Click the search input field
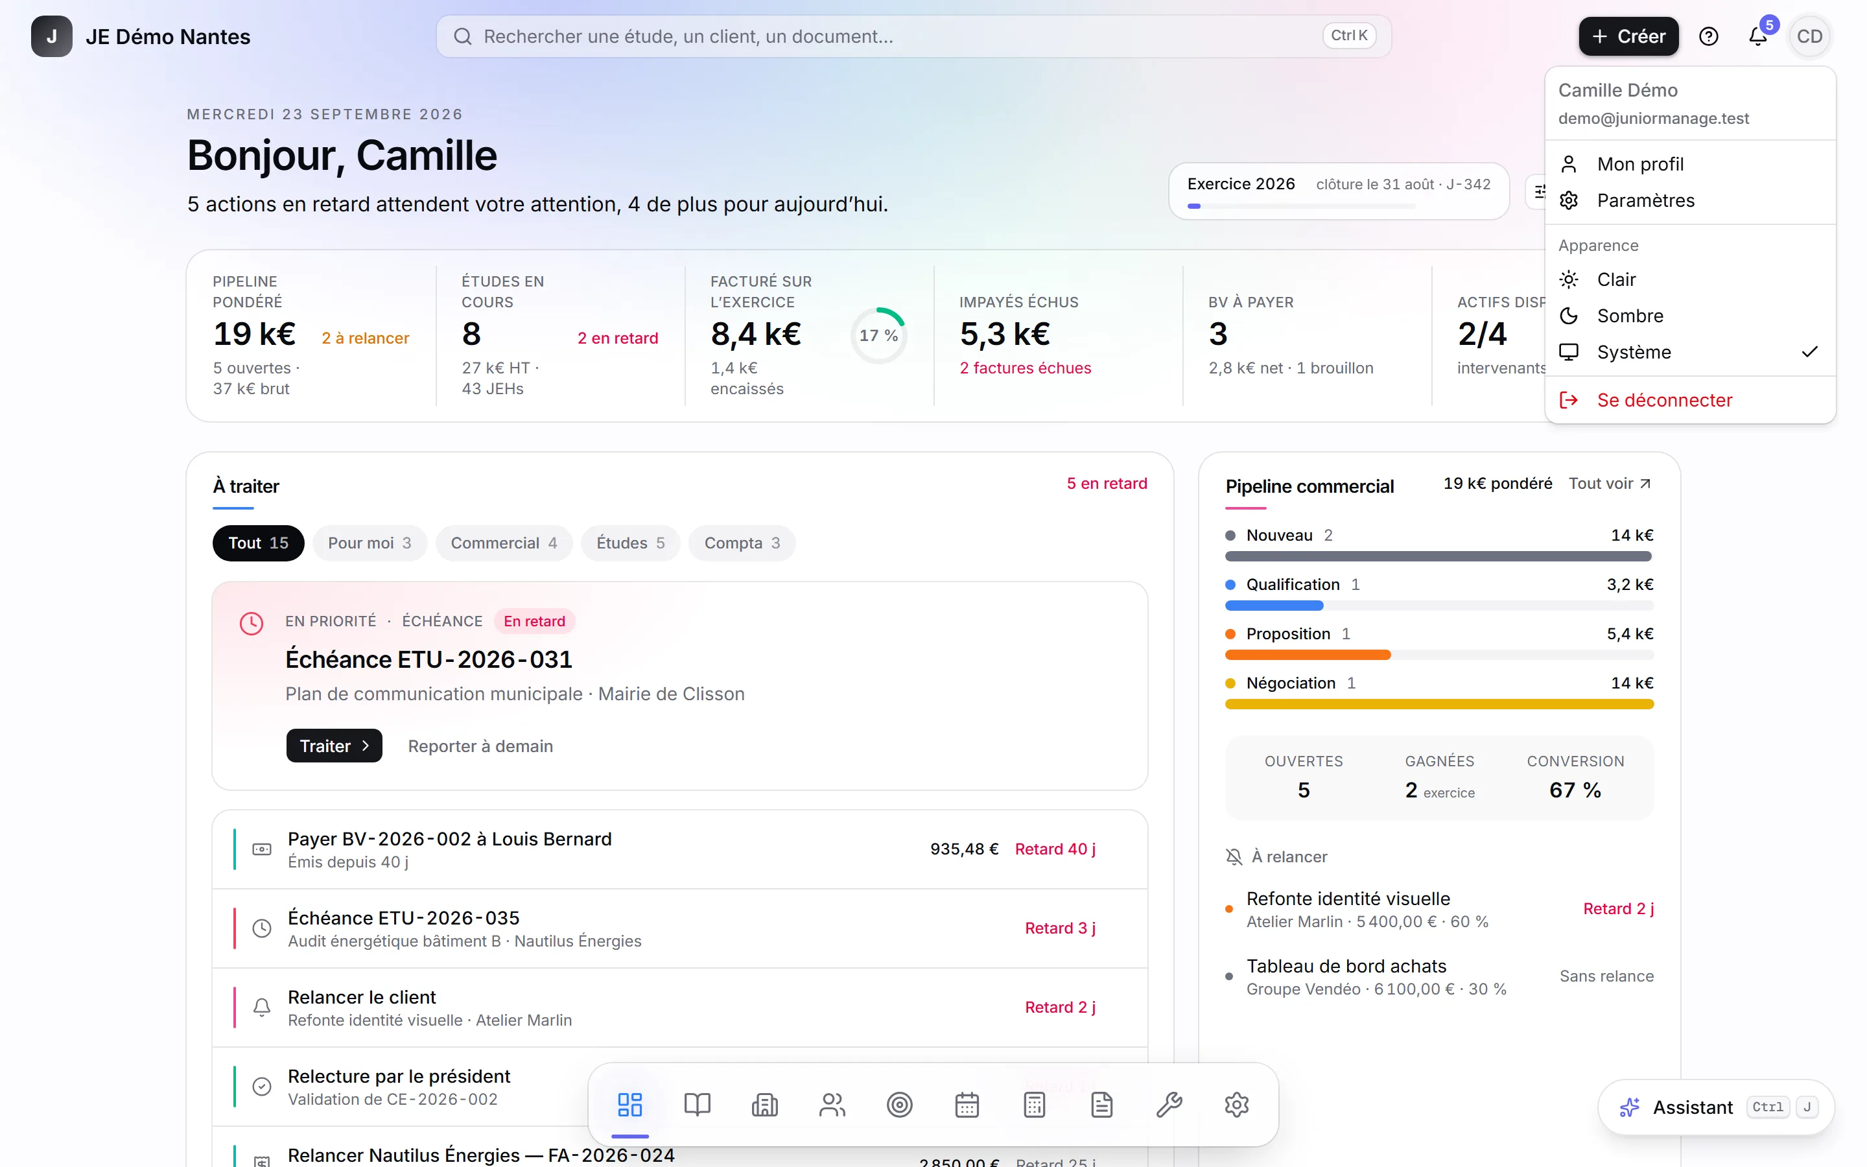Viewport: 1867px width, 1167px height. pos(913,36)
